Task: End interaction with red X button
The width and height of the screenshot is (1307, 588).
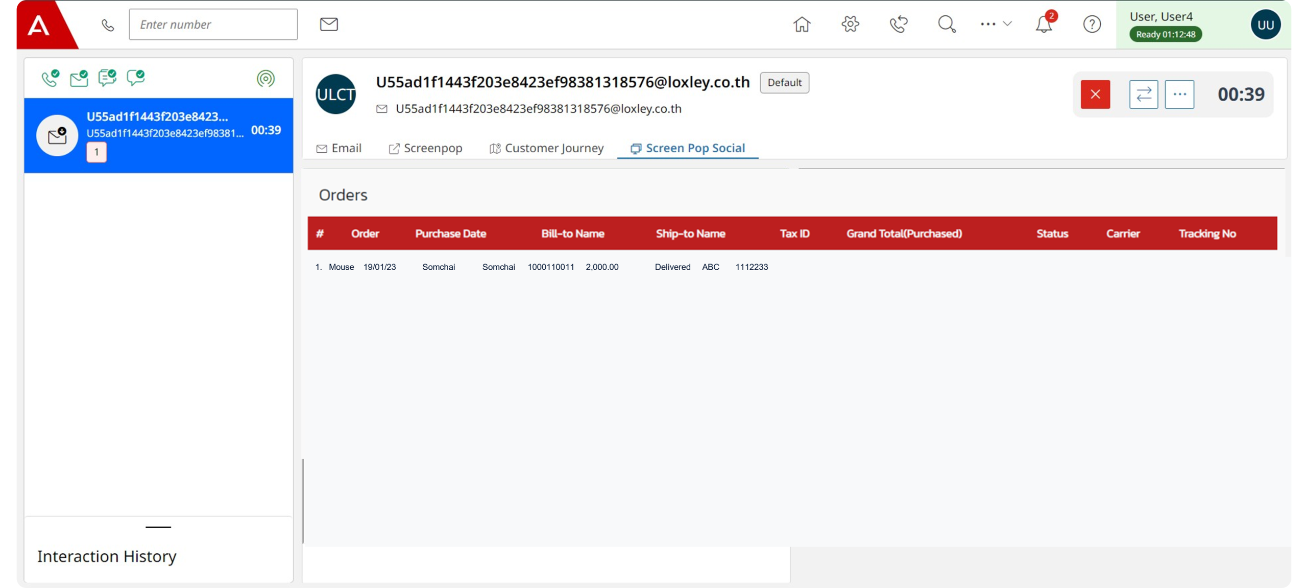Action: [x=1095, y=95]
